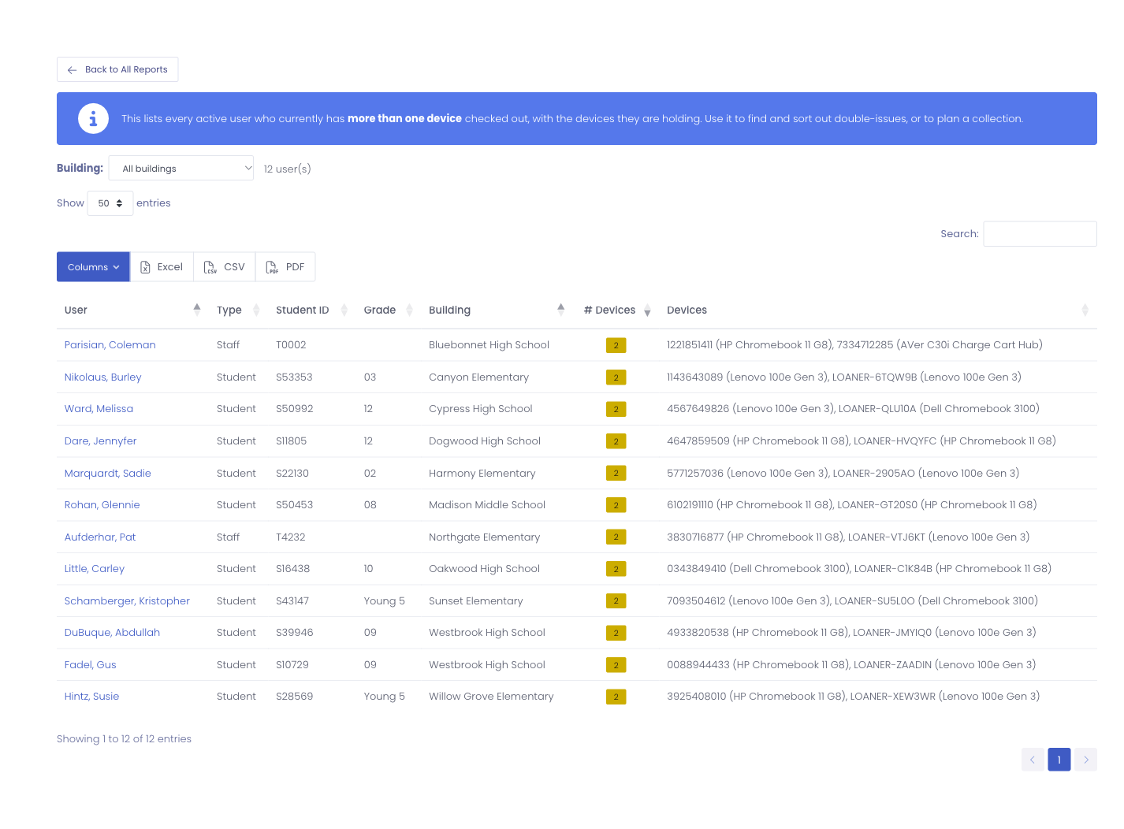Go to the next page arrow
Image resolution: width=1124 pixels, height=829 pixels.
pos(1085,760)
